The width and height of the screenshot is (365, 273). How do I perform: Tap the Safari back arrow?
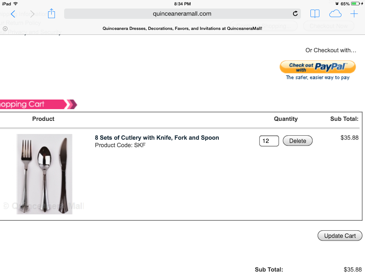13,14
